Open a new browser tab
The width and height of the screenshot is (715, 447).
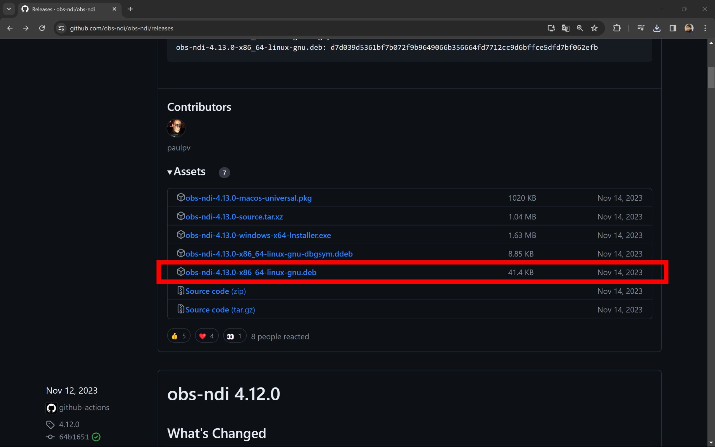130,9
